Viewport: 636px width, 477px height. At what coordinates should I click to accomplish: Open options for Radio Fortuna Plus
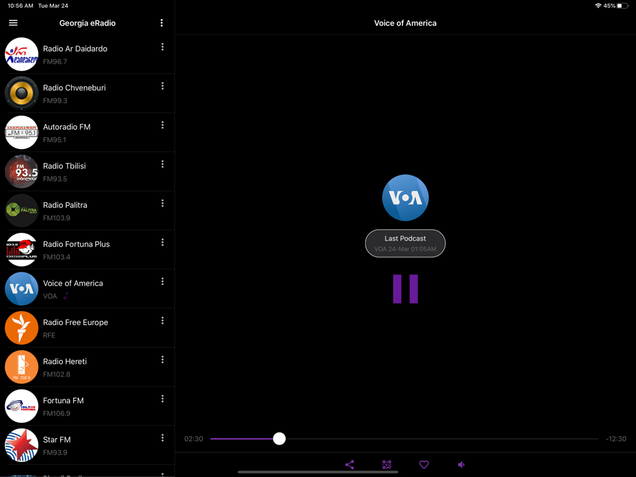163,242
